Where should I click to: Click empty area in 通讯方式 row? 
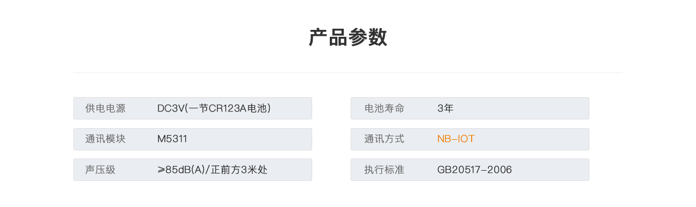[533, 139]
